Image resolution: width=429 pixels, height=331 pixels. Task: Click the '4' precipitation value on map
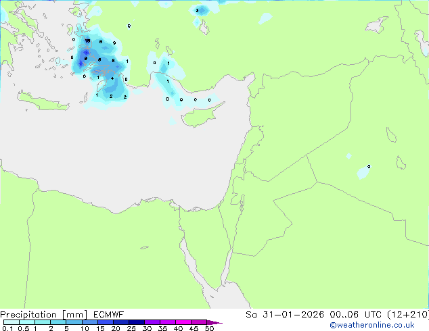[112, 78]
